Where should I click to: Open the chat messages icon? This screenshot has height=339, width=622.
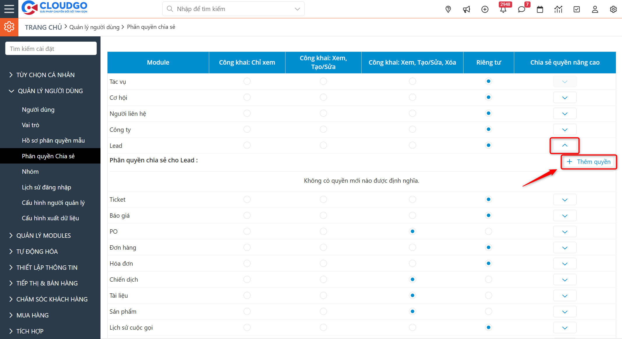(x=521, y=9)
